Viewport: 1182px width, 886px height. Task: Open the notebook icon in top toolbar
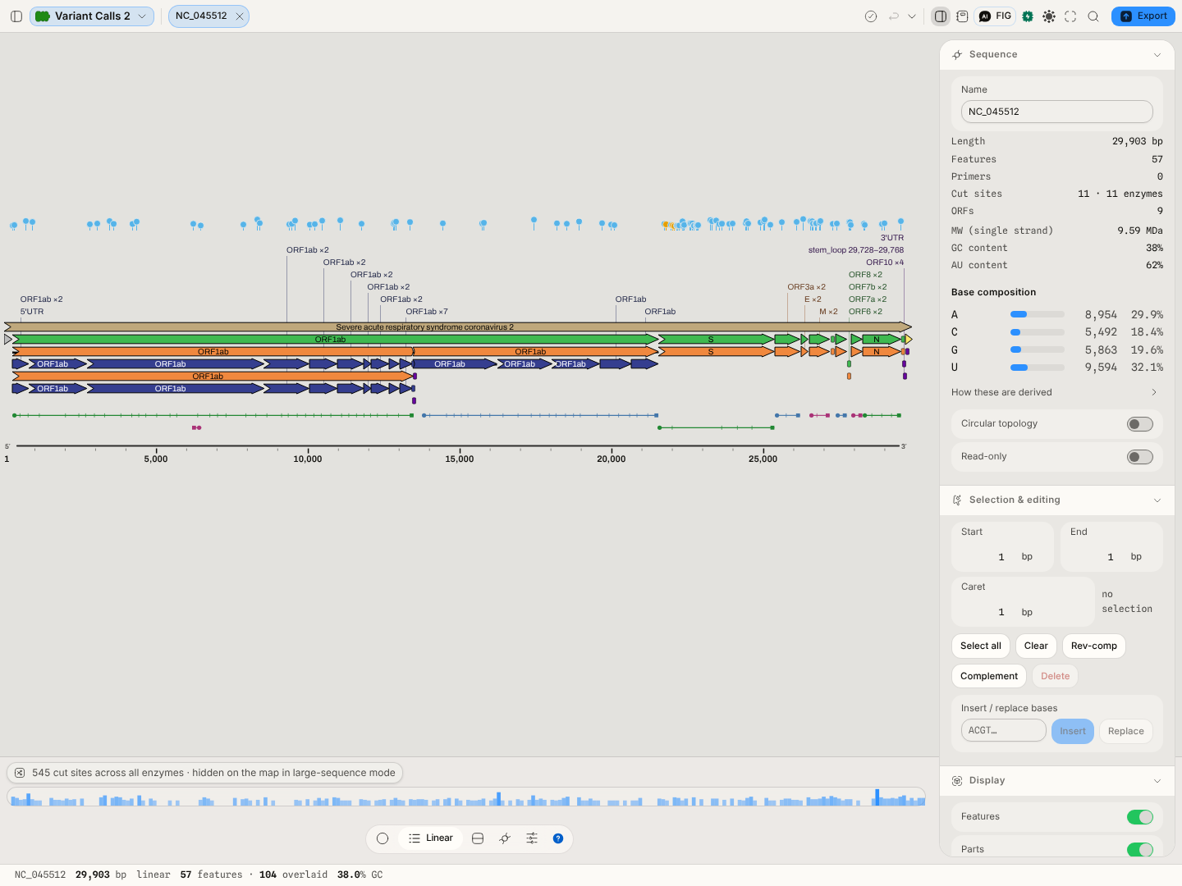coord(962,16)
